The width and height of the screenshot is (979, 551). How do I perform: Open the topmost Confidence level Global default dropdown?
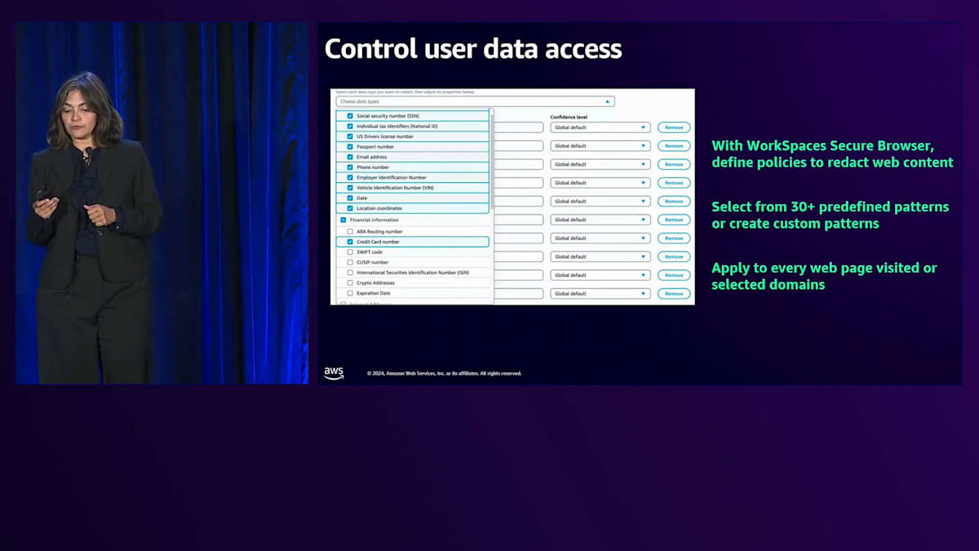click(600, 127)
